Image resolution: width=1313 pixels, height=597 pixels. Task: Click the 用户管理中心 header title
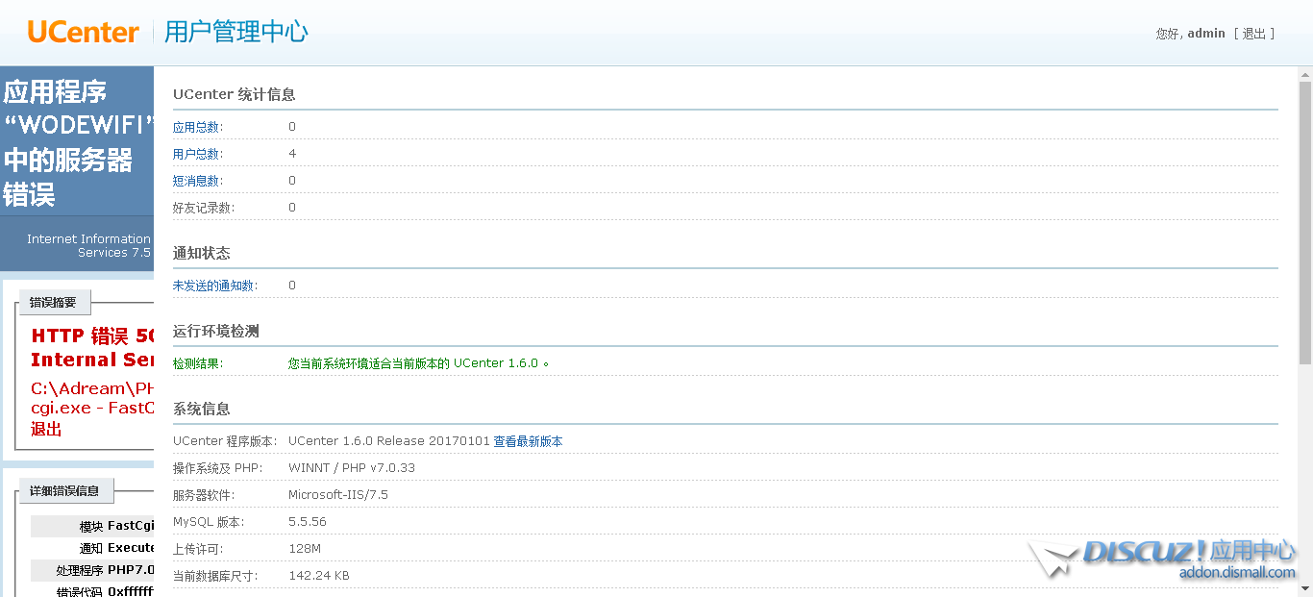tap(235, 32)
